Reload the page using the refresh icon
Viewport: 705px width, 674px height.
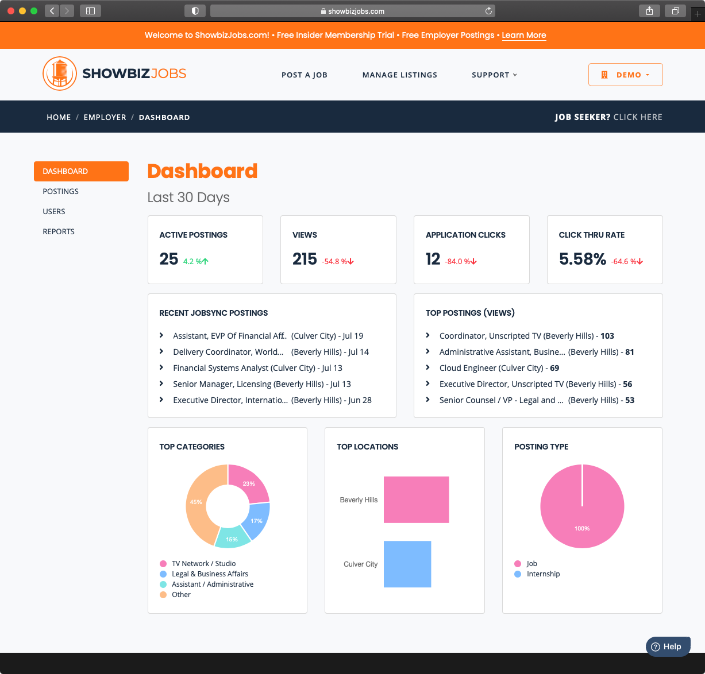[488, 11]
